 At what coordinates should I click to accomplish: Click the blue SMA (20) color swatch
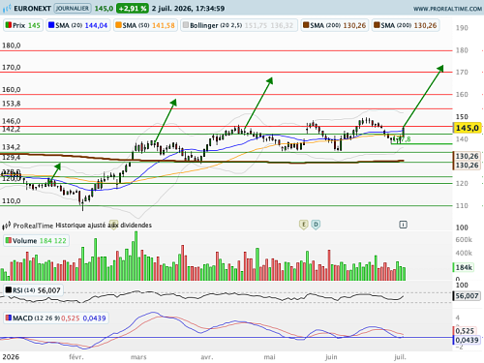pos(51,25)
